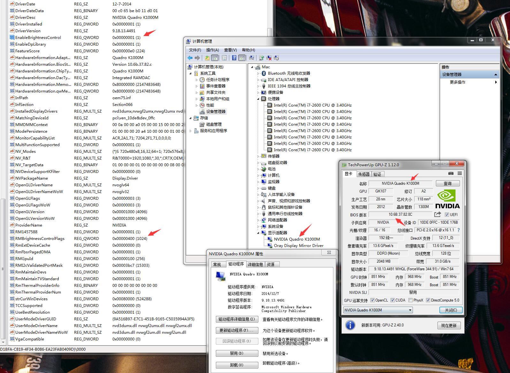Click the Scan for hardware changes icon

tap(252, 58)
